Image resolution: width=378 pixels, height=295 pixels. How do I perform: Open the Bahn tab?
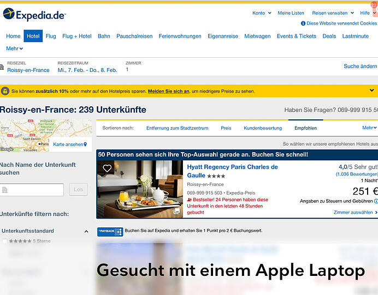pyautogui.click(x=104, y=36)
